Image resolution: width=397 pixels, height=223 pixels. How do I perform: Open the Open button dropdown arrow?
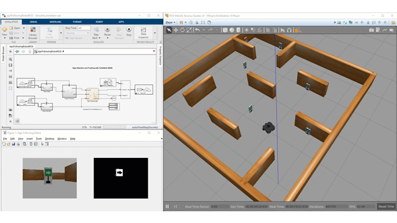click(24, 28)
